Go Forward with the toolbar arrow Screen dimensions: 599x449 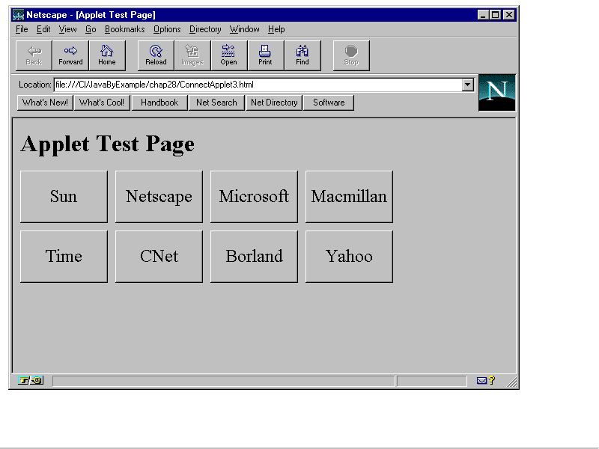coord(70,55)
